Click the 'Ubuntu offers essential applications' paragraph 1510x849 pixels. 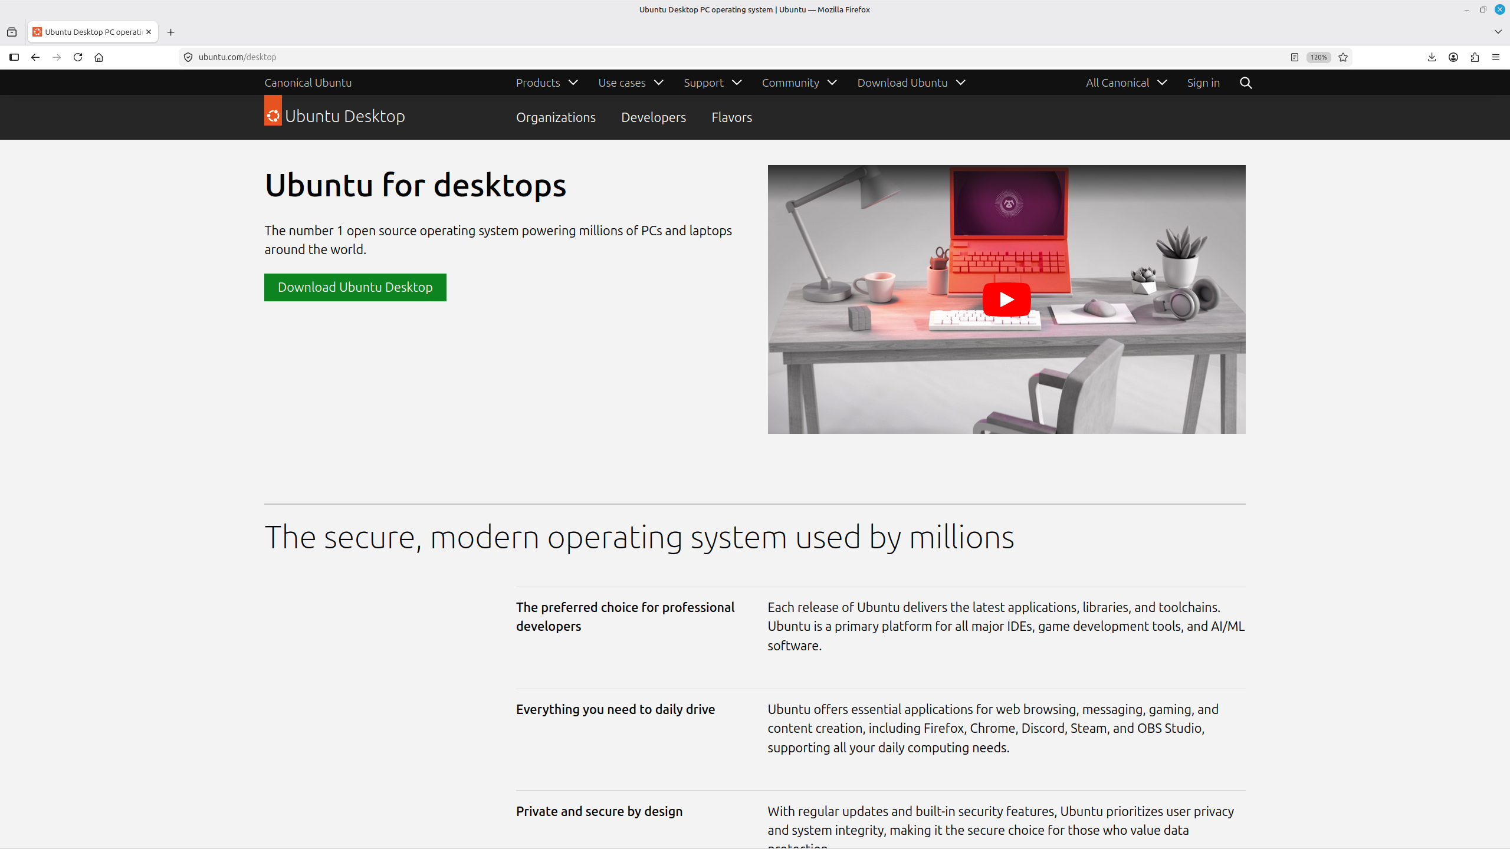tap(993, 728)
